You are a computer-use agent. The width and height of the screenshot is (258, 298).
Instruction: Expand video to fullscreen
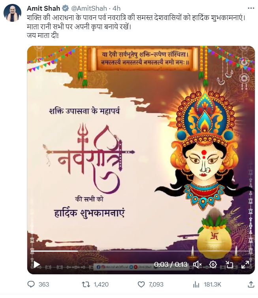tap(245, 264)
